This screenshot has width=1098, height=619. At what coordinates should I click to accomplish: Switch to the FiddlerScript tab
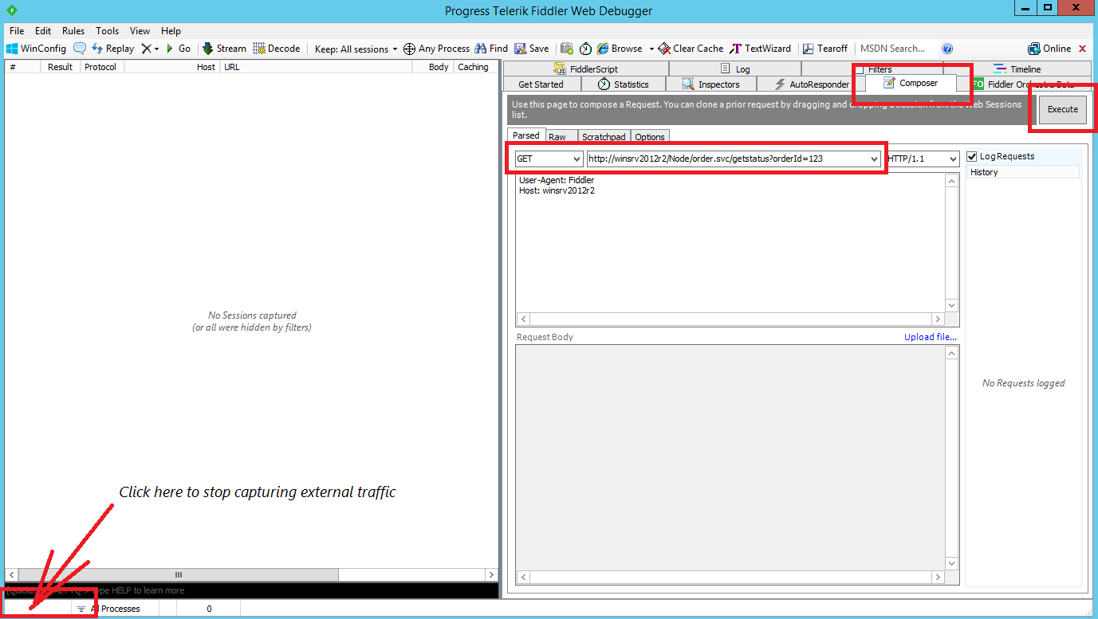585,69
